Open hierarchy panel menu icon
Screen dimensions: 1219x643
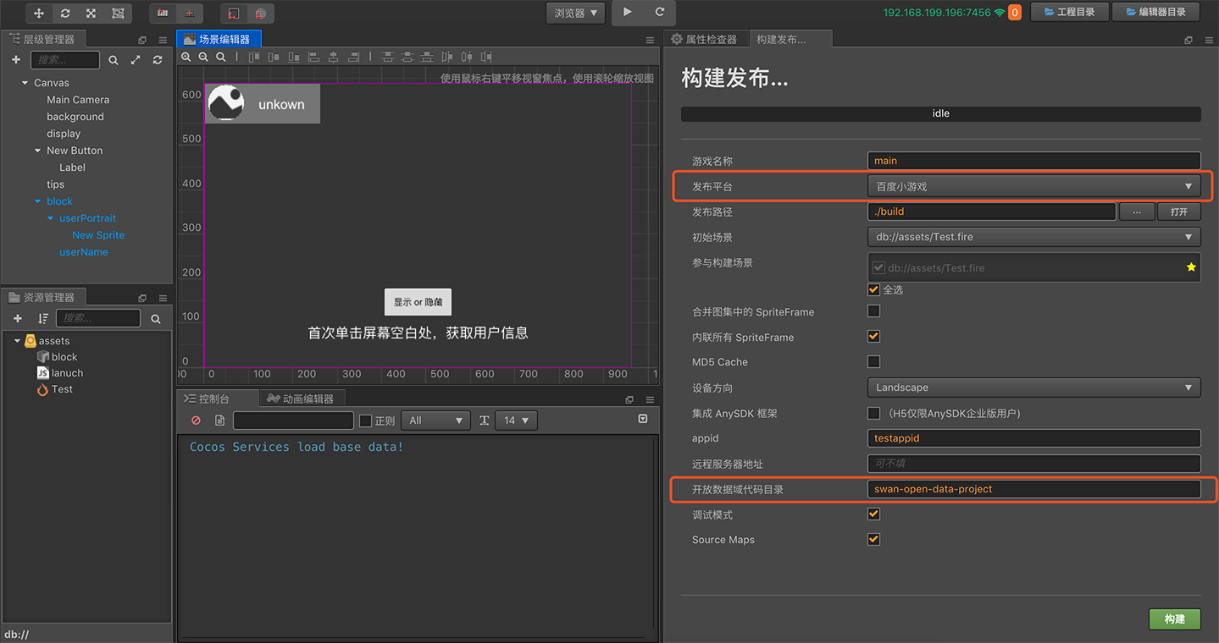163,40
